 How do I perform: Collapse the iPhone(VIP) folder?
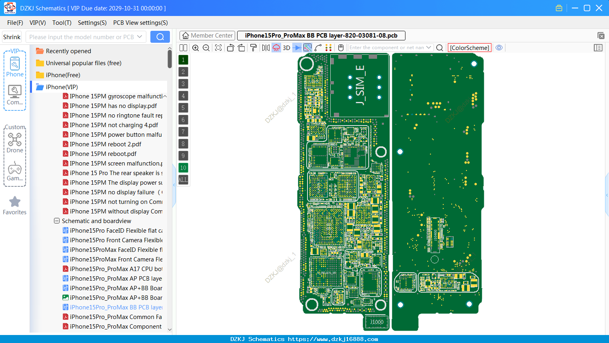(62, 87)
